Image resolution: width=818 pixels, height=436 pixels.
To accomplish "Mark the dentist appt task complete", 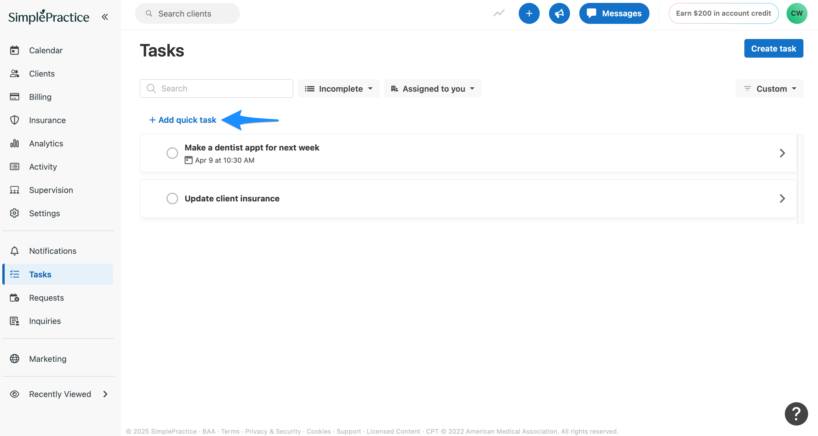I will tap(172, 153).
